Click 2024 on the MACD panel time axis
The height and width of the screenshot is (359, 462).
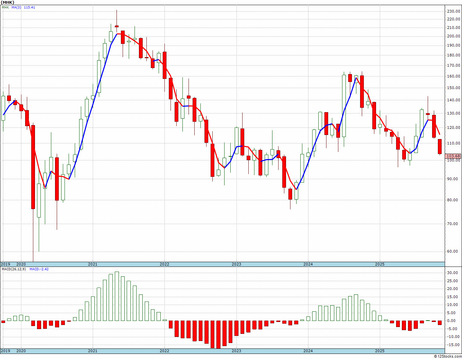(308, 351)
